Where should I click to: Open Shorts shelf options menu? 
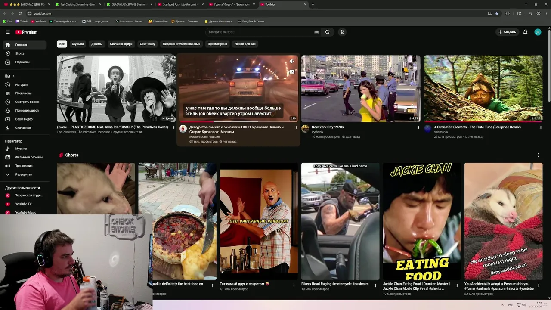[538, 155]
